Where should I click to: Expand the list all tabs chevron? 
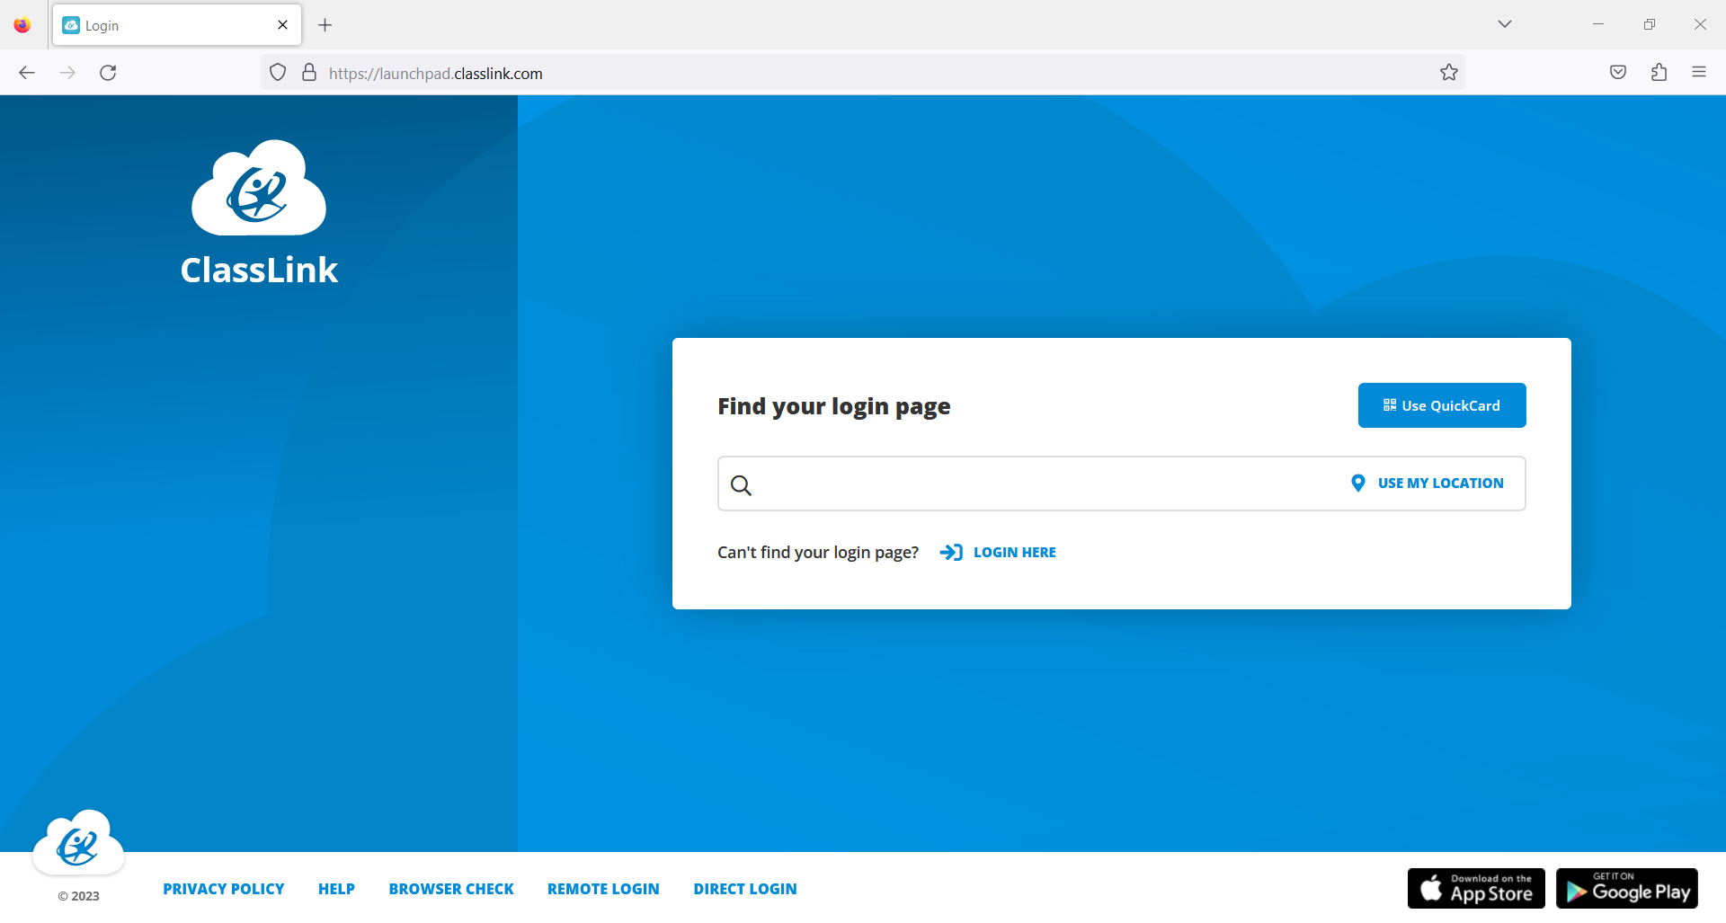click(1505, 24)
